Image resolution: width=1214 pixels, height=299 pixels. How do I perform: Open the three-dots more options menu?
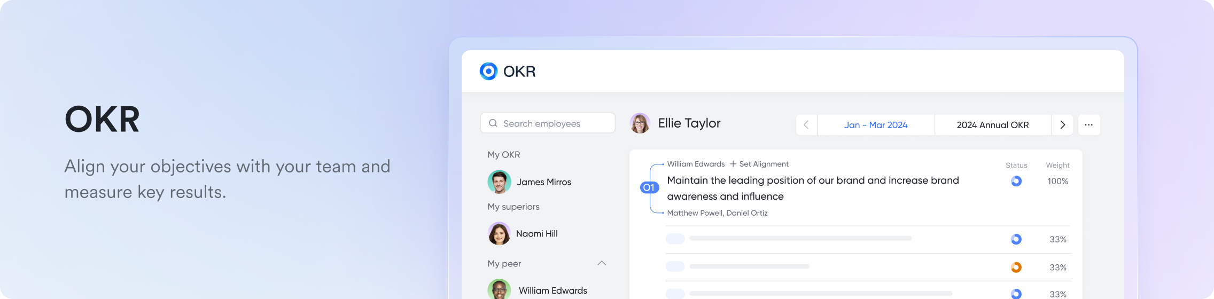pyautogui.click(x=1088, y=125)
